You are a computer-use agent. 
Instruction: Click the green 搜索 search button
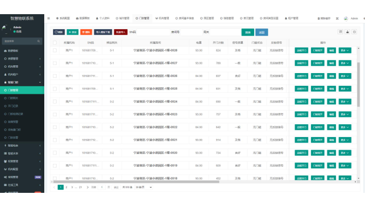(x=247, y=32)
